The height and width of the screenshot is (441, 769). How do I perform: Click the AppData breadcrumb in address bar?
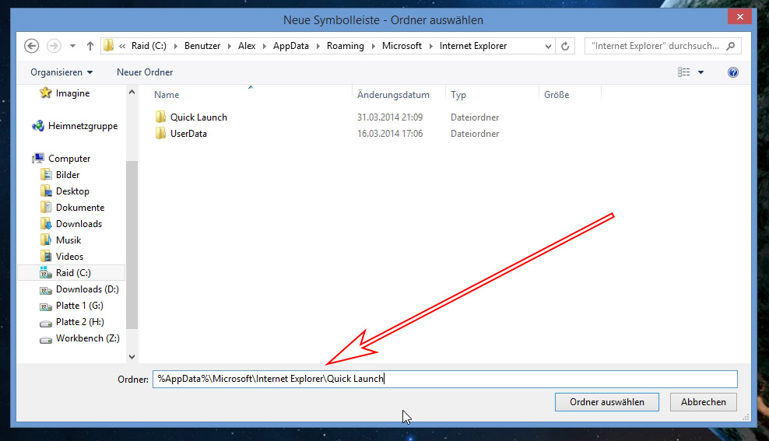click(290, 46)
